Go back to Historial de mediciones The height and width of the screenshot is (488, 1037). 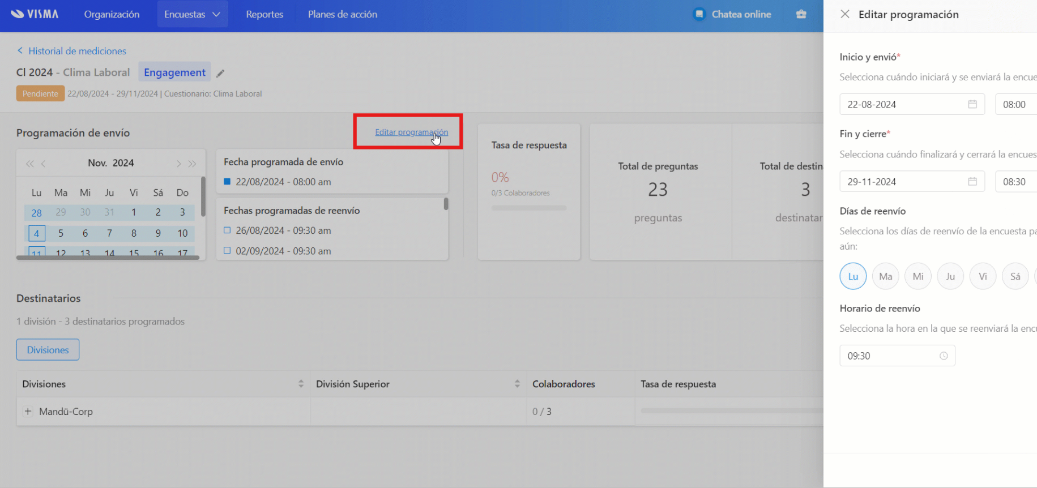click(x=78, y=51)
